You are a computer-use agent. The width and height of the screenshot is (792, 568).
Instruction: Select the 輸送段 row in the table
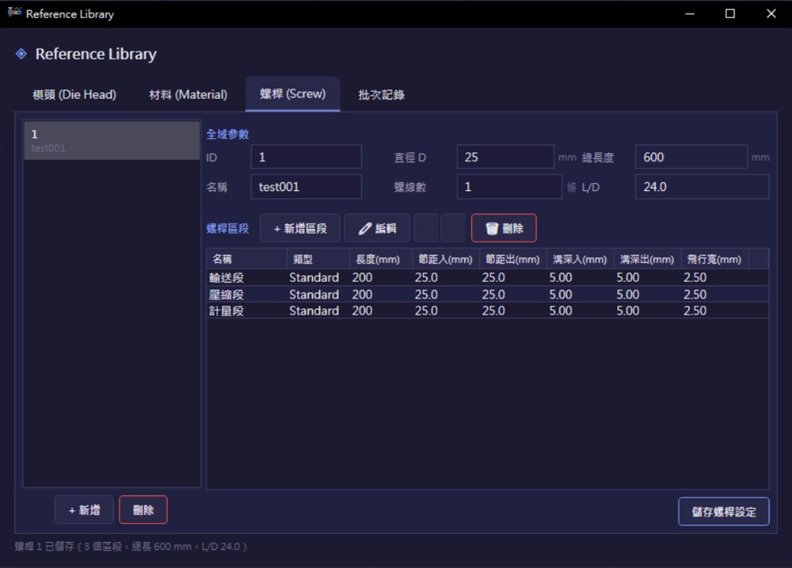pos(488,277)
